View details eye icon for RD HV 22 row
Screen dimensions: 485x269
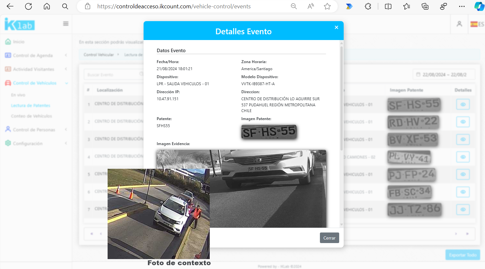coord(463,122)
